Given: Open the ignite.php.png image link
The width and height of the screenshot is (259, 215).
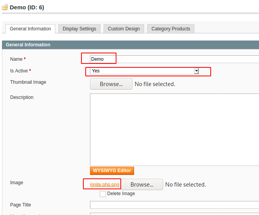Looking at the screenshot, I should (x=104, y=185).
